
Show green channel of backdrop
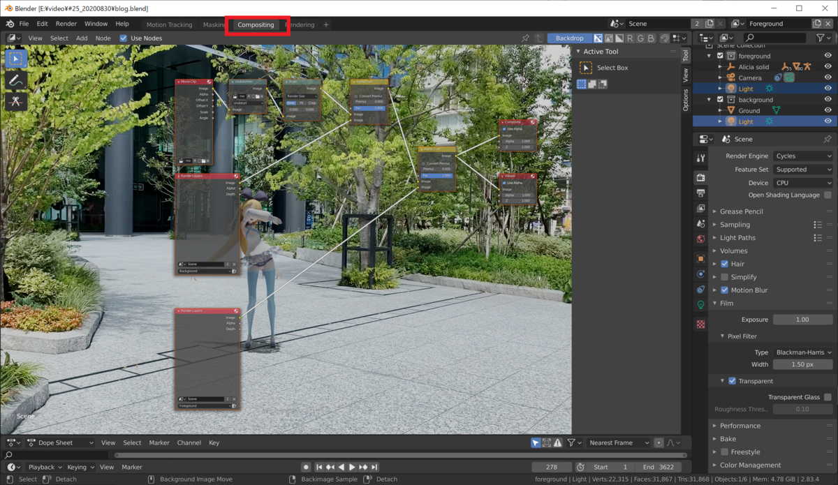(x=640, y=38)
